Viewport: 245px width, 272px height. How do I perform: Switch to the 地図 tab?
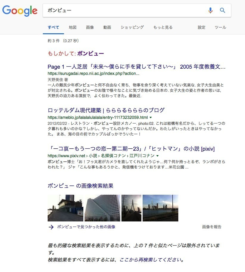point(73,27)
